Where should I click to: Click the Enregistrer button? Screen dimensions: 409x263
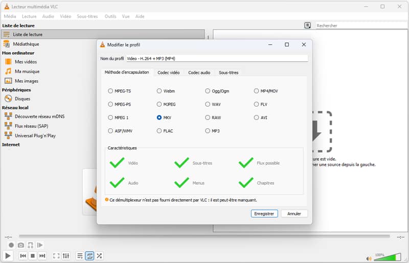tap(264, 213)
